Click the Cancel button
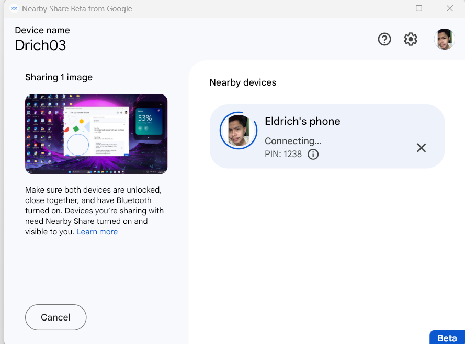Viewport: 465px width, 344px height. tap(56, 317)
